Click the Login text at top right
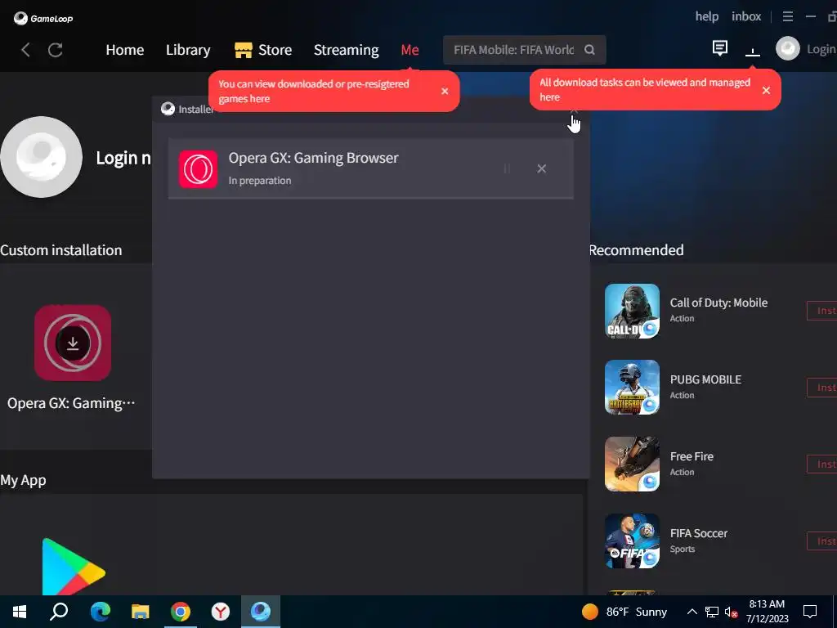This screenshot has width=837, height=628. [x=821, y=49]
